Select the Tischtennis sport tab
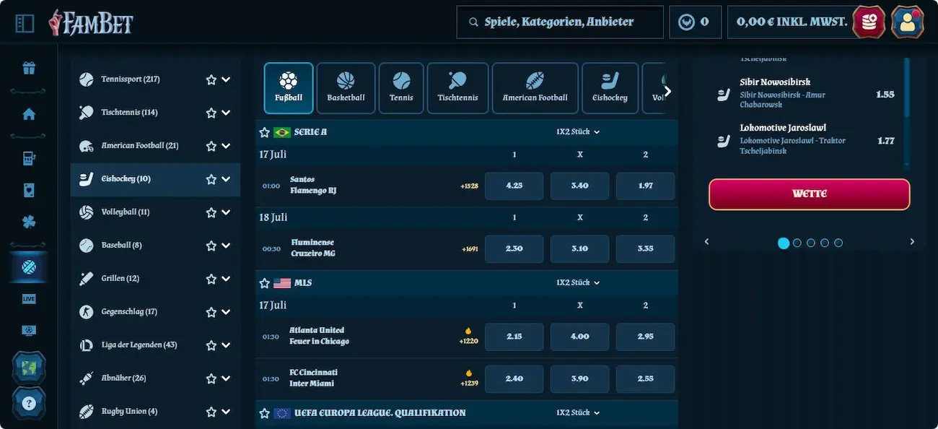938x429 pixels. tap(457, 88)
